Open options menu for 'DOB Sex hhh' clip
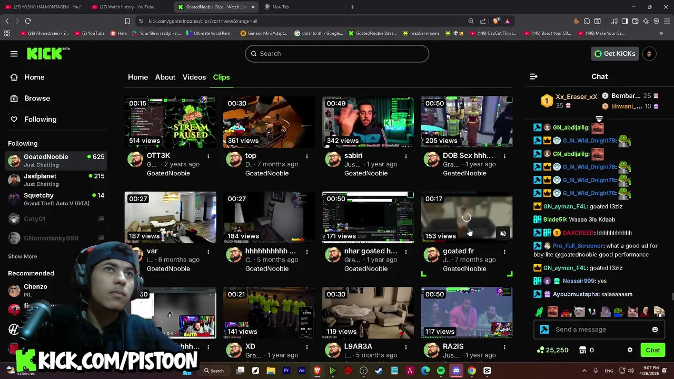 tap(504, 156)
